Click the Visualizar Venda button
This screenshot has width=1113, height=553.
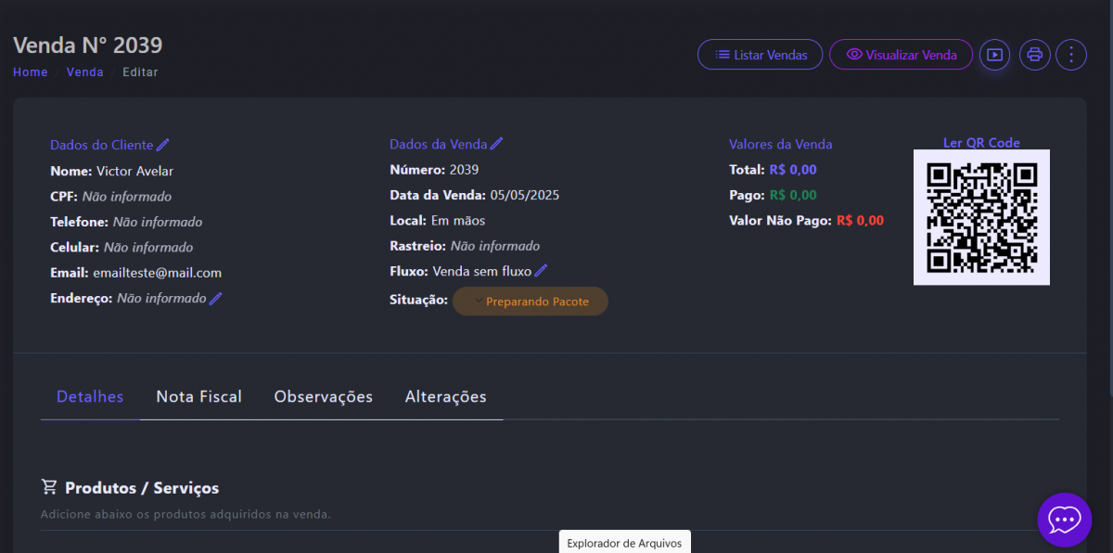pyautogui.click(x=901, y=55)
